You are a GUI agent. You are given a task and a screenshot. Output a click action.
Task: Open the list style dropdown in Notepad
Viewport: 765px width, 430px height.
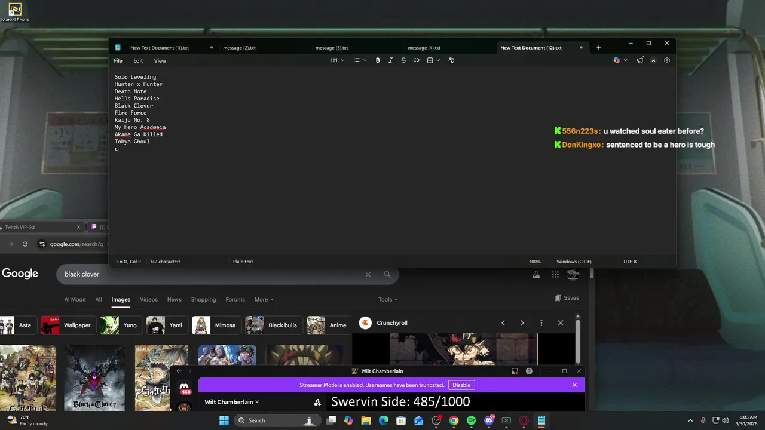click(359, 60)
